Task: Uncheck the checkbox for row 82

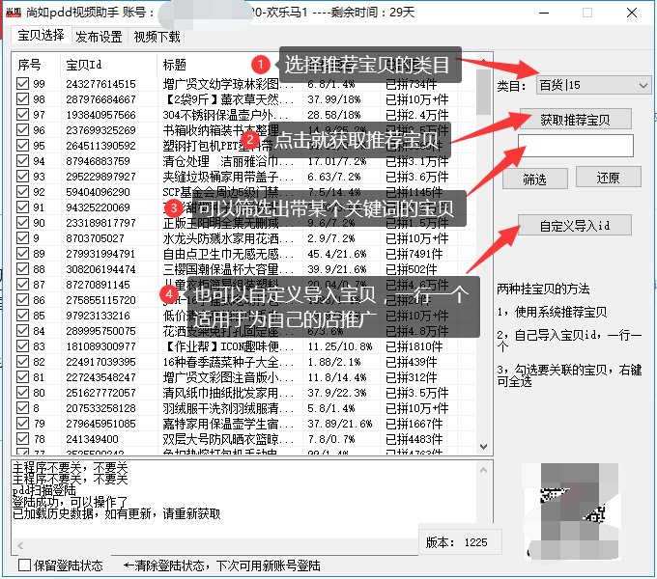Action: [22, 362]
